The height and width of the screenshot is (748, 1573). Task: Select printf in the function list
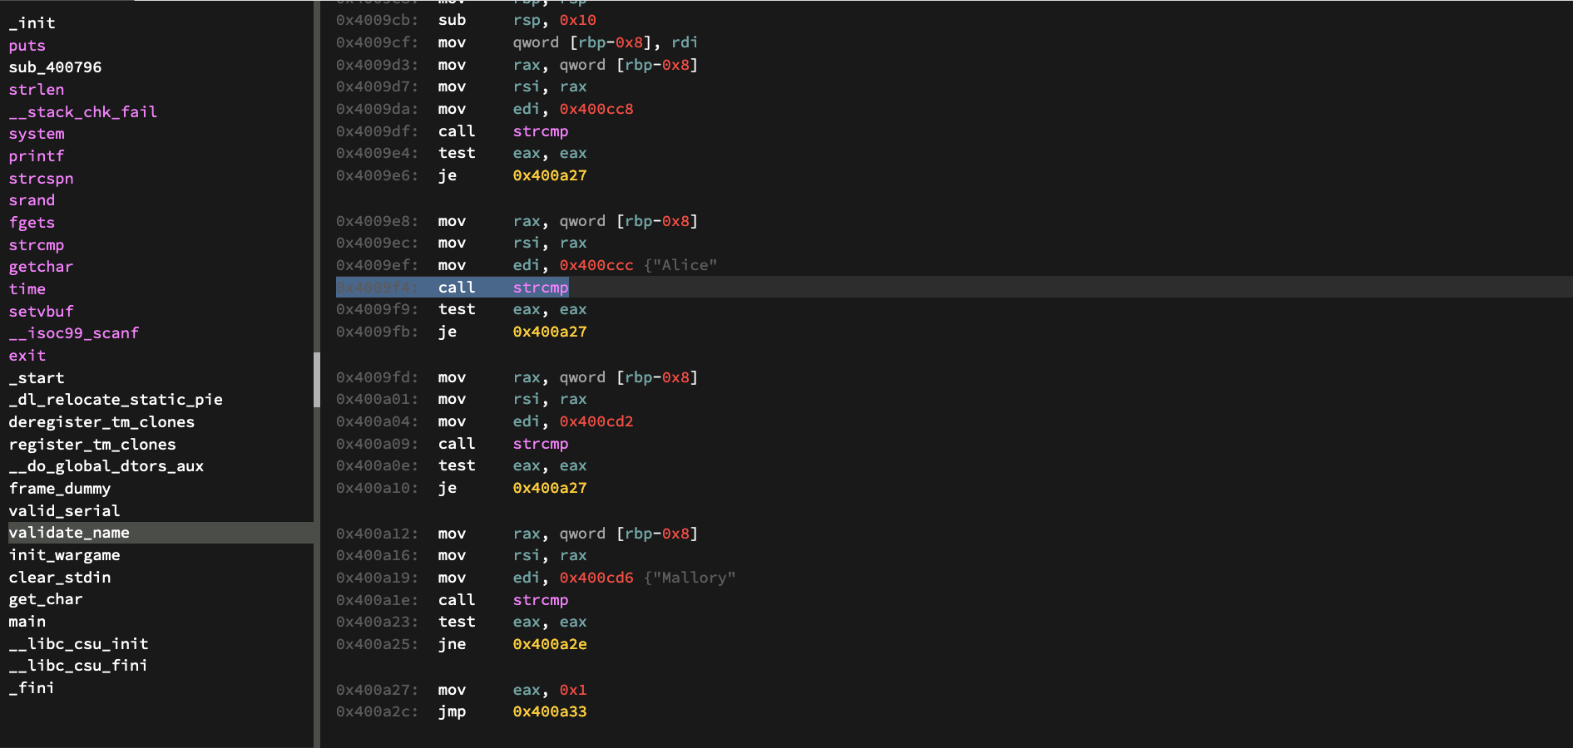point(37,156)
